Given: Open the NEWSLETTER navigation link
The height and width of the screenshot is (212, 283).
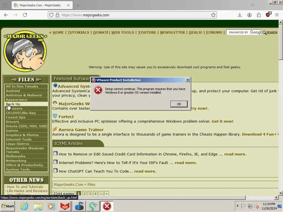Looking at the screenshot, I should (x=172, y=33).
